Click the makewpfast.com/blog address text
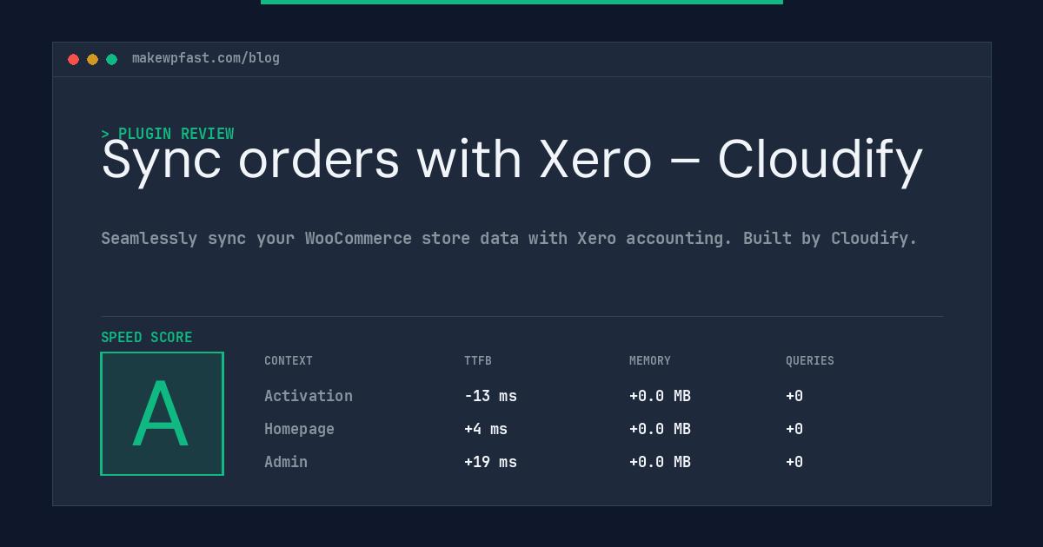 tap(206, 58)
